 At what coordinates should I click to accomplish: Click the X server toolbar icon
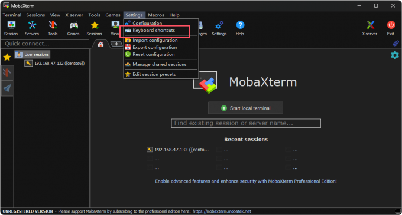click(369, 28)
